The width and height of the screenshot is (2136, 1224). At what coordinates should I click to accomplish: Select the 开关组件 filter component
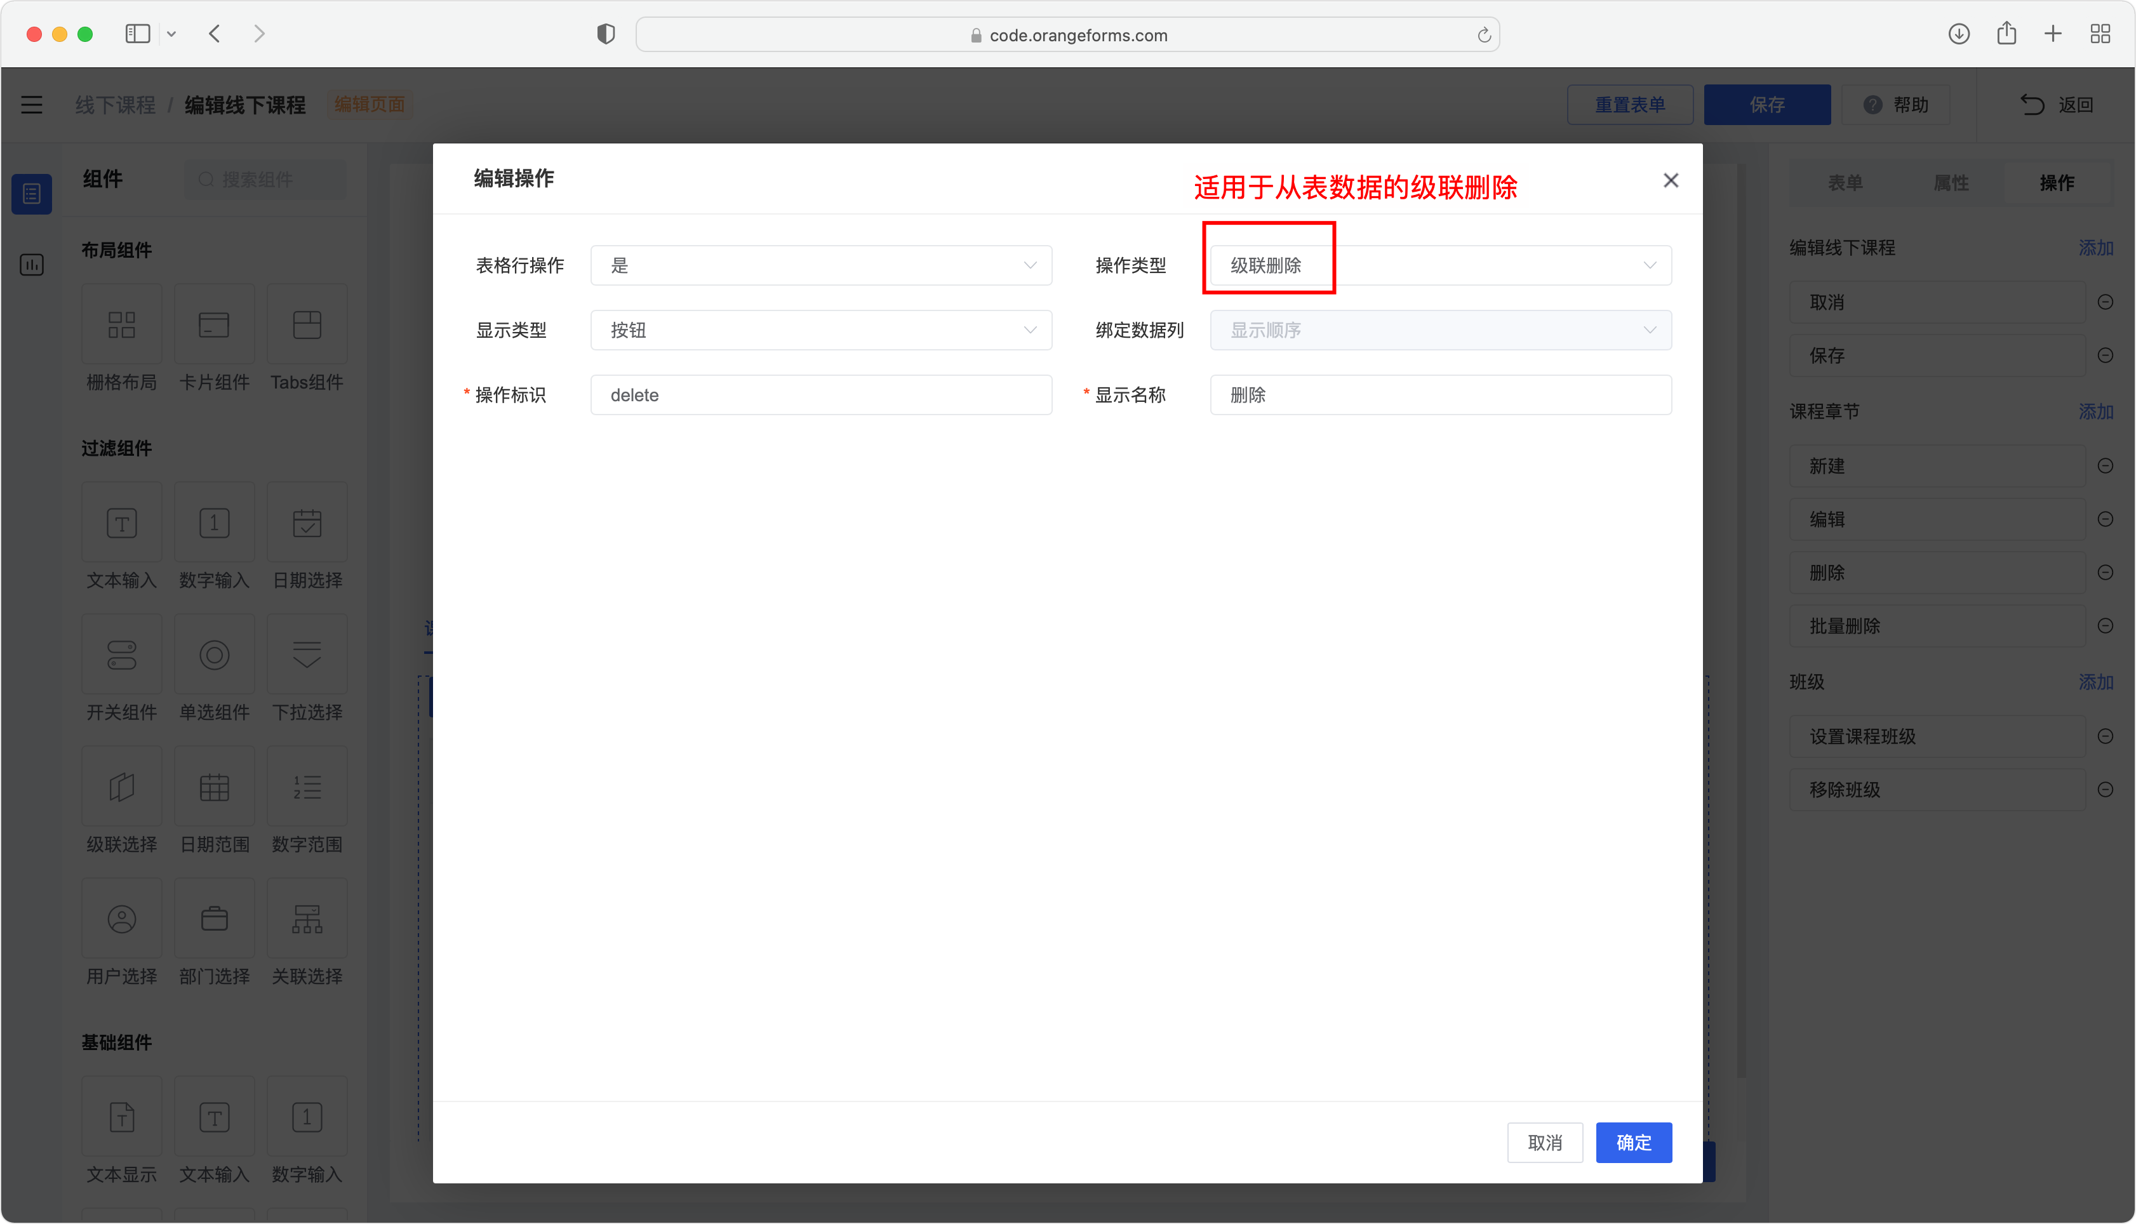(x=121, y=655)
